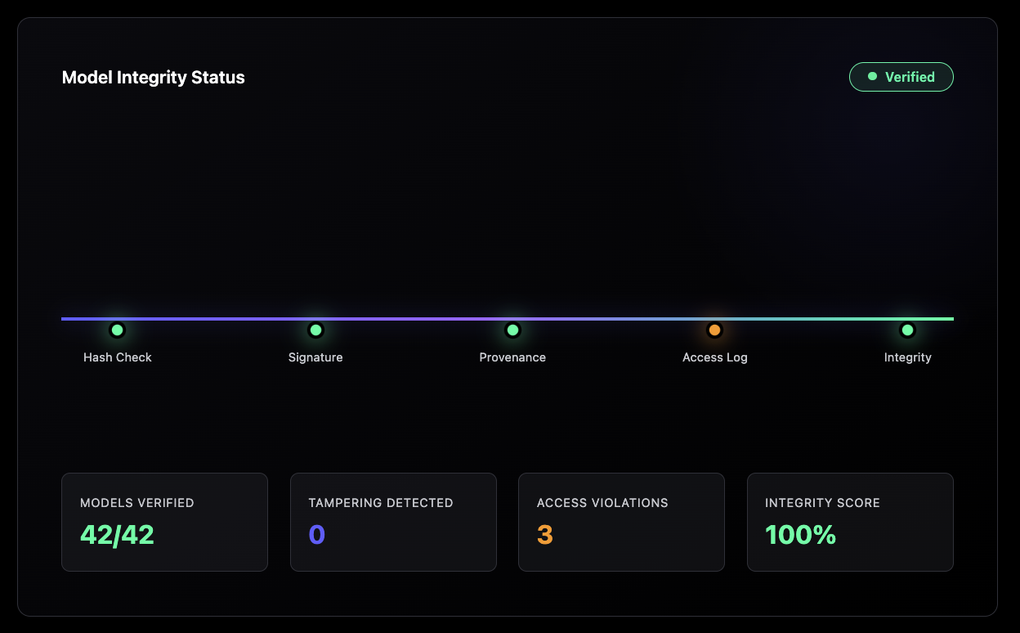Click the Model Integrity Status title
The image size is (1020, 633).
[154, 78]
